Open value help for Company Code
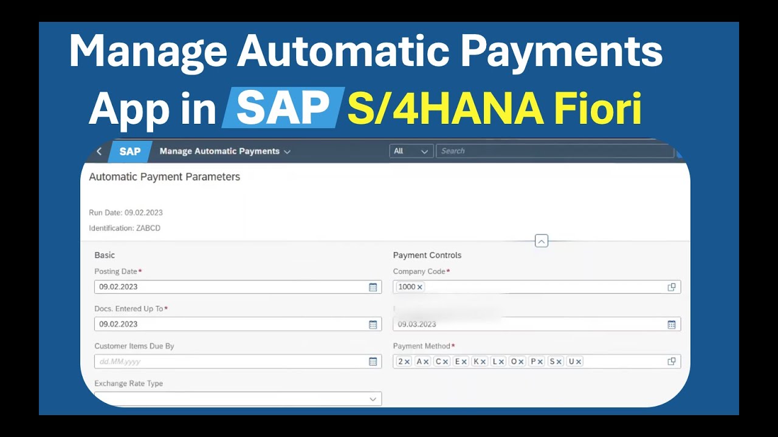The height and width of the screenshot is (437, 778). [x=672, y=287]
